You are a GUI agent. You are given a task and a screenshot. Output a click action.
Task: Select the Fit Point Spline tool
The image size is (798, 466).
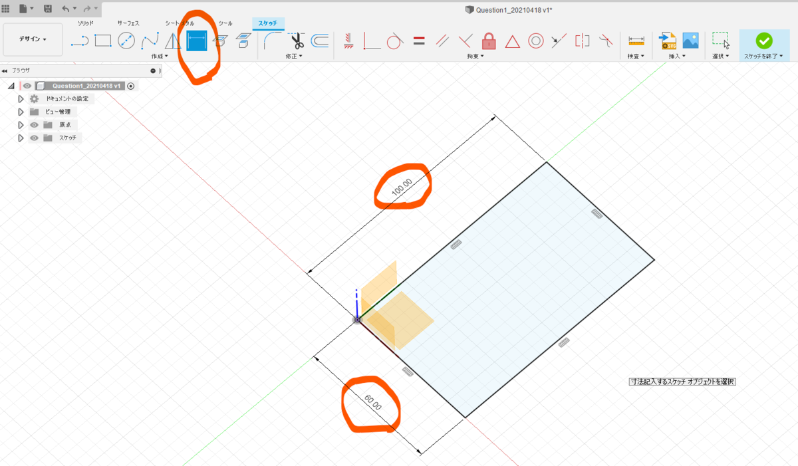[150, 41]
